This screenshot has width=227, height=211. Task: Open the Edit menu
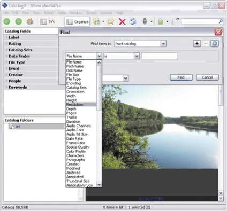(x=16, y=13)
